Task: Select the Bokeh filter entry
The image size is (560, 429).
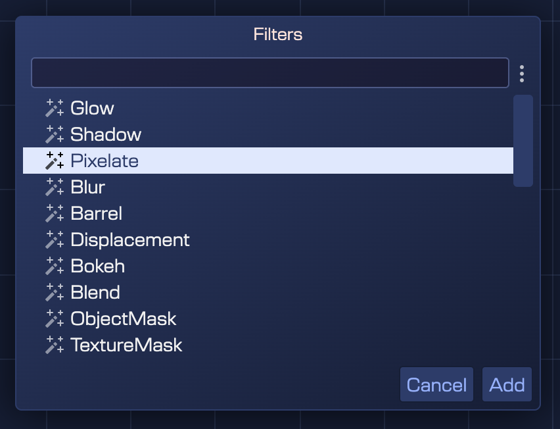Action: click(x=99, y=266)
